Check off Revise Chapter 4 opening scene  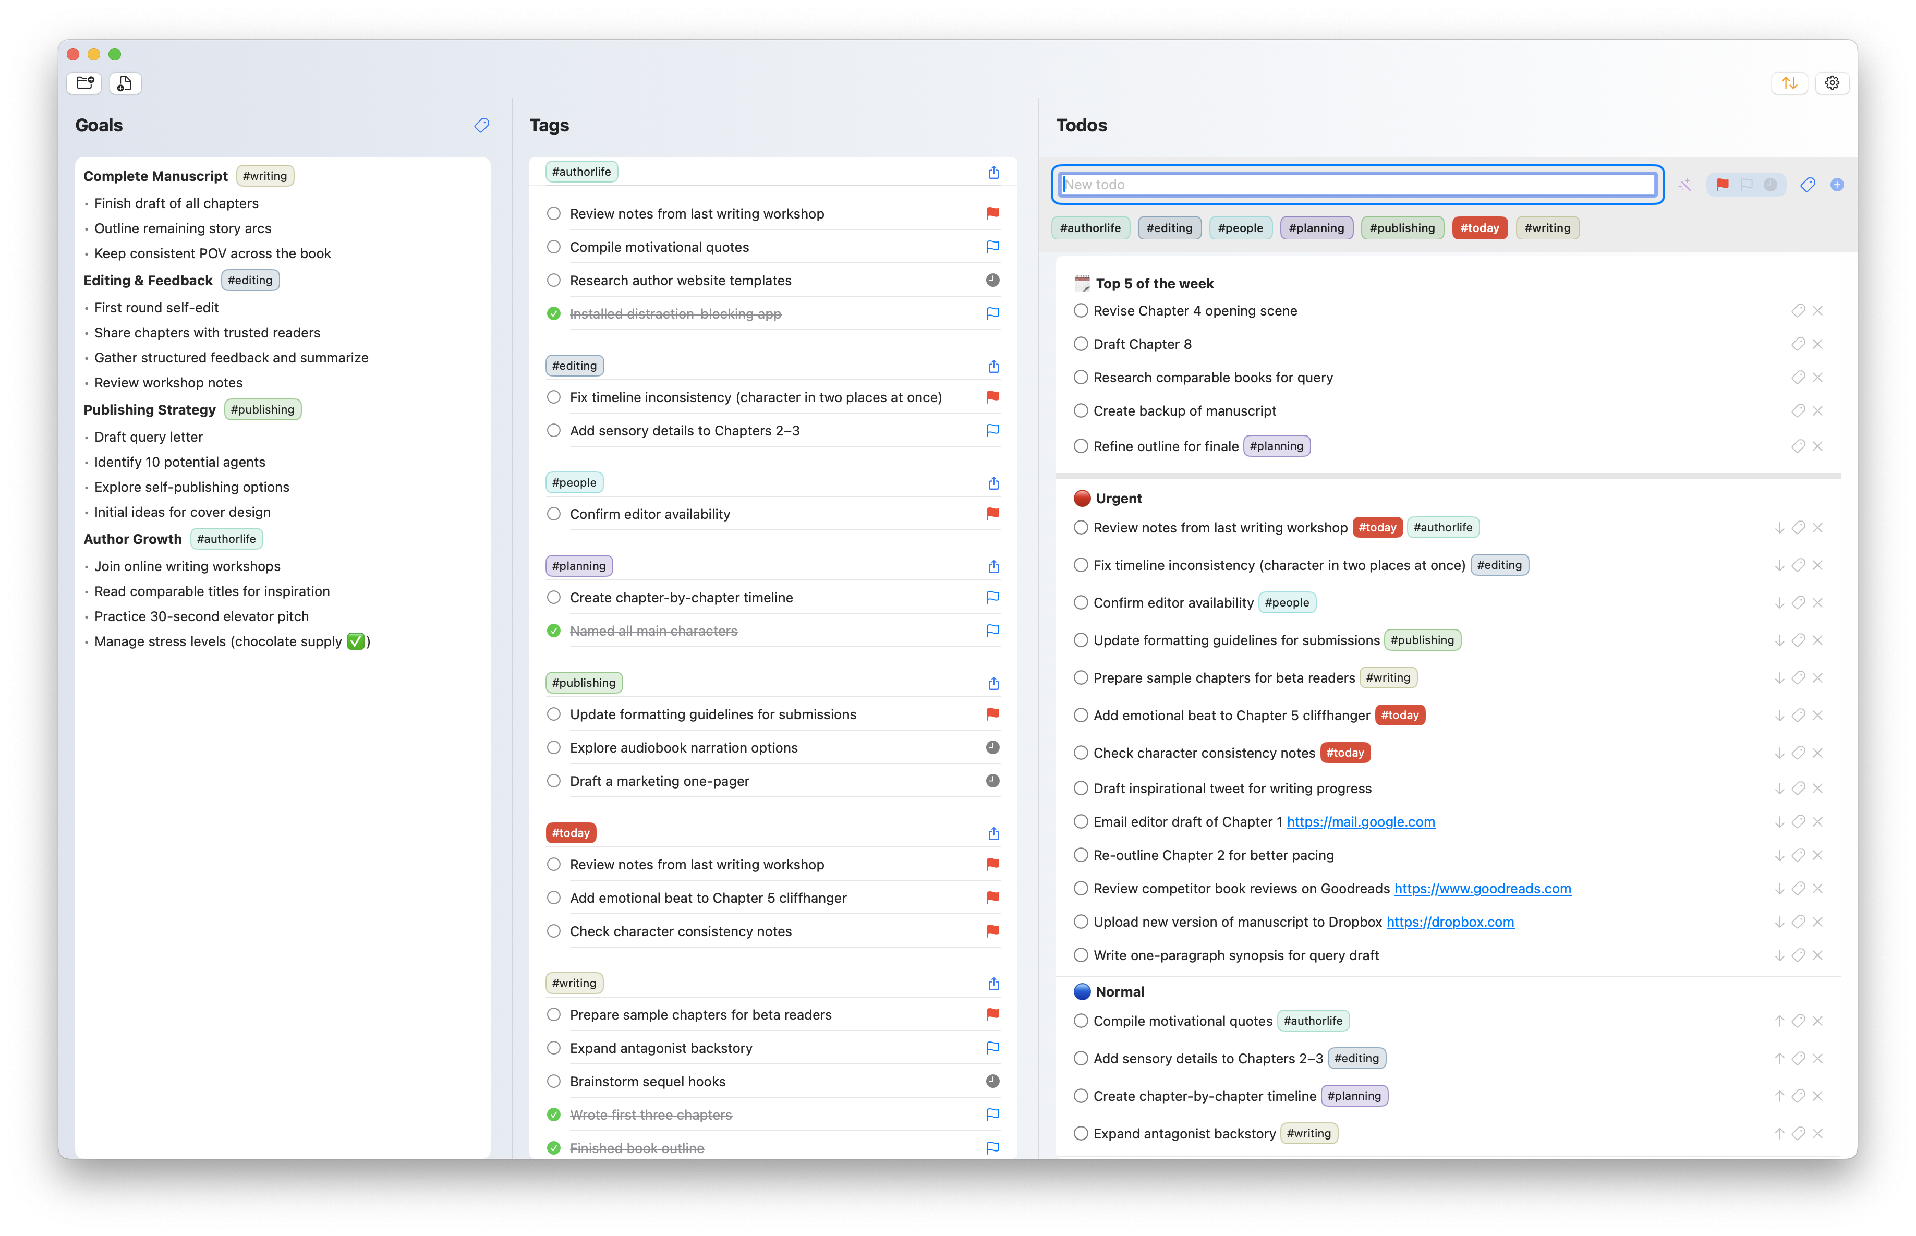pyautogui.click(x=1081, y=311)
